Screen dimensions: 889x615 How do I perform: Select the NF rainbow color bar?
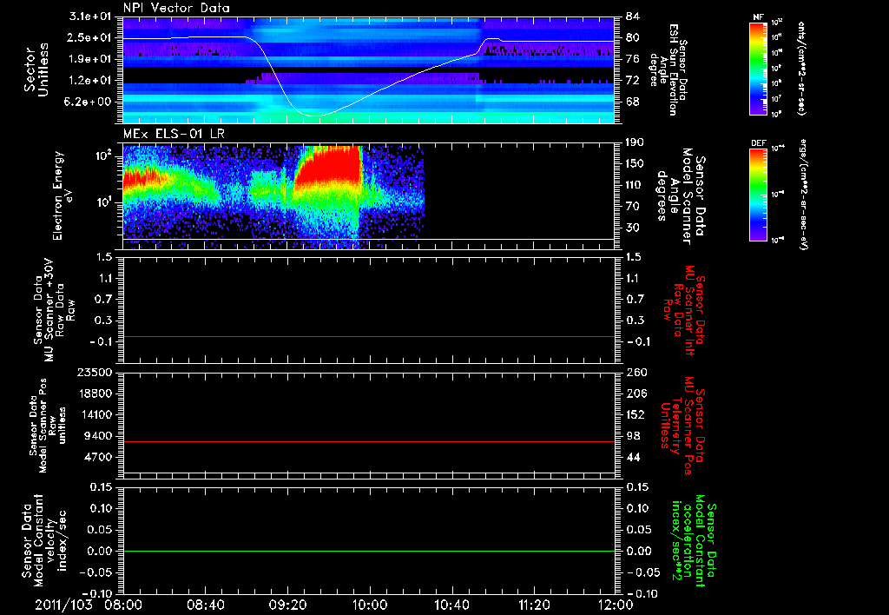coord(759,69)
